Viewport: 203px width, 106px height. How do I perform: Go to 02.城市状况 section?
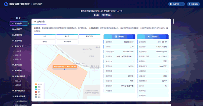tap(17, 29)
